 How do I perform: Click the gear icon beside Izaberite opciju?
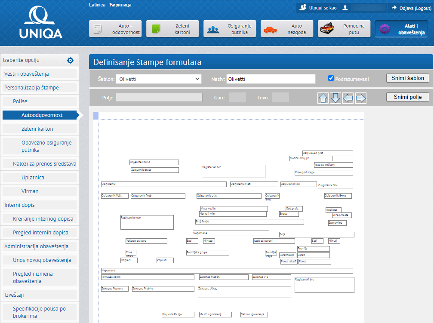(70, 61)
